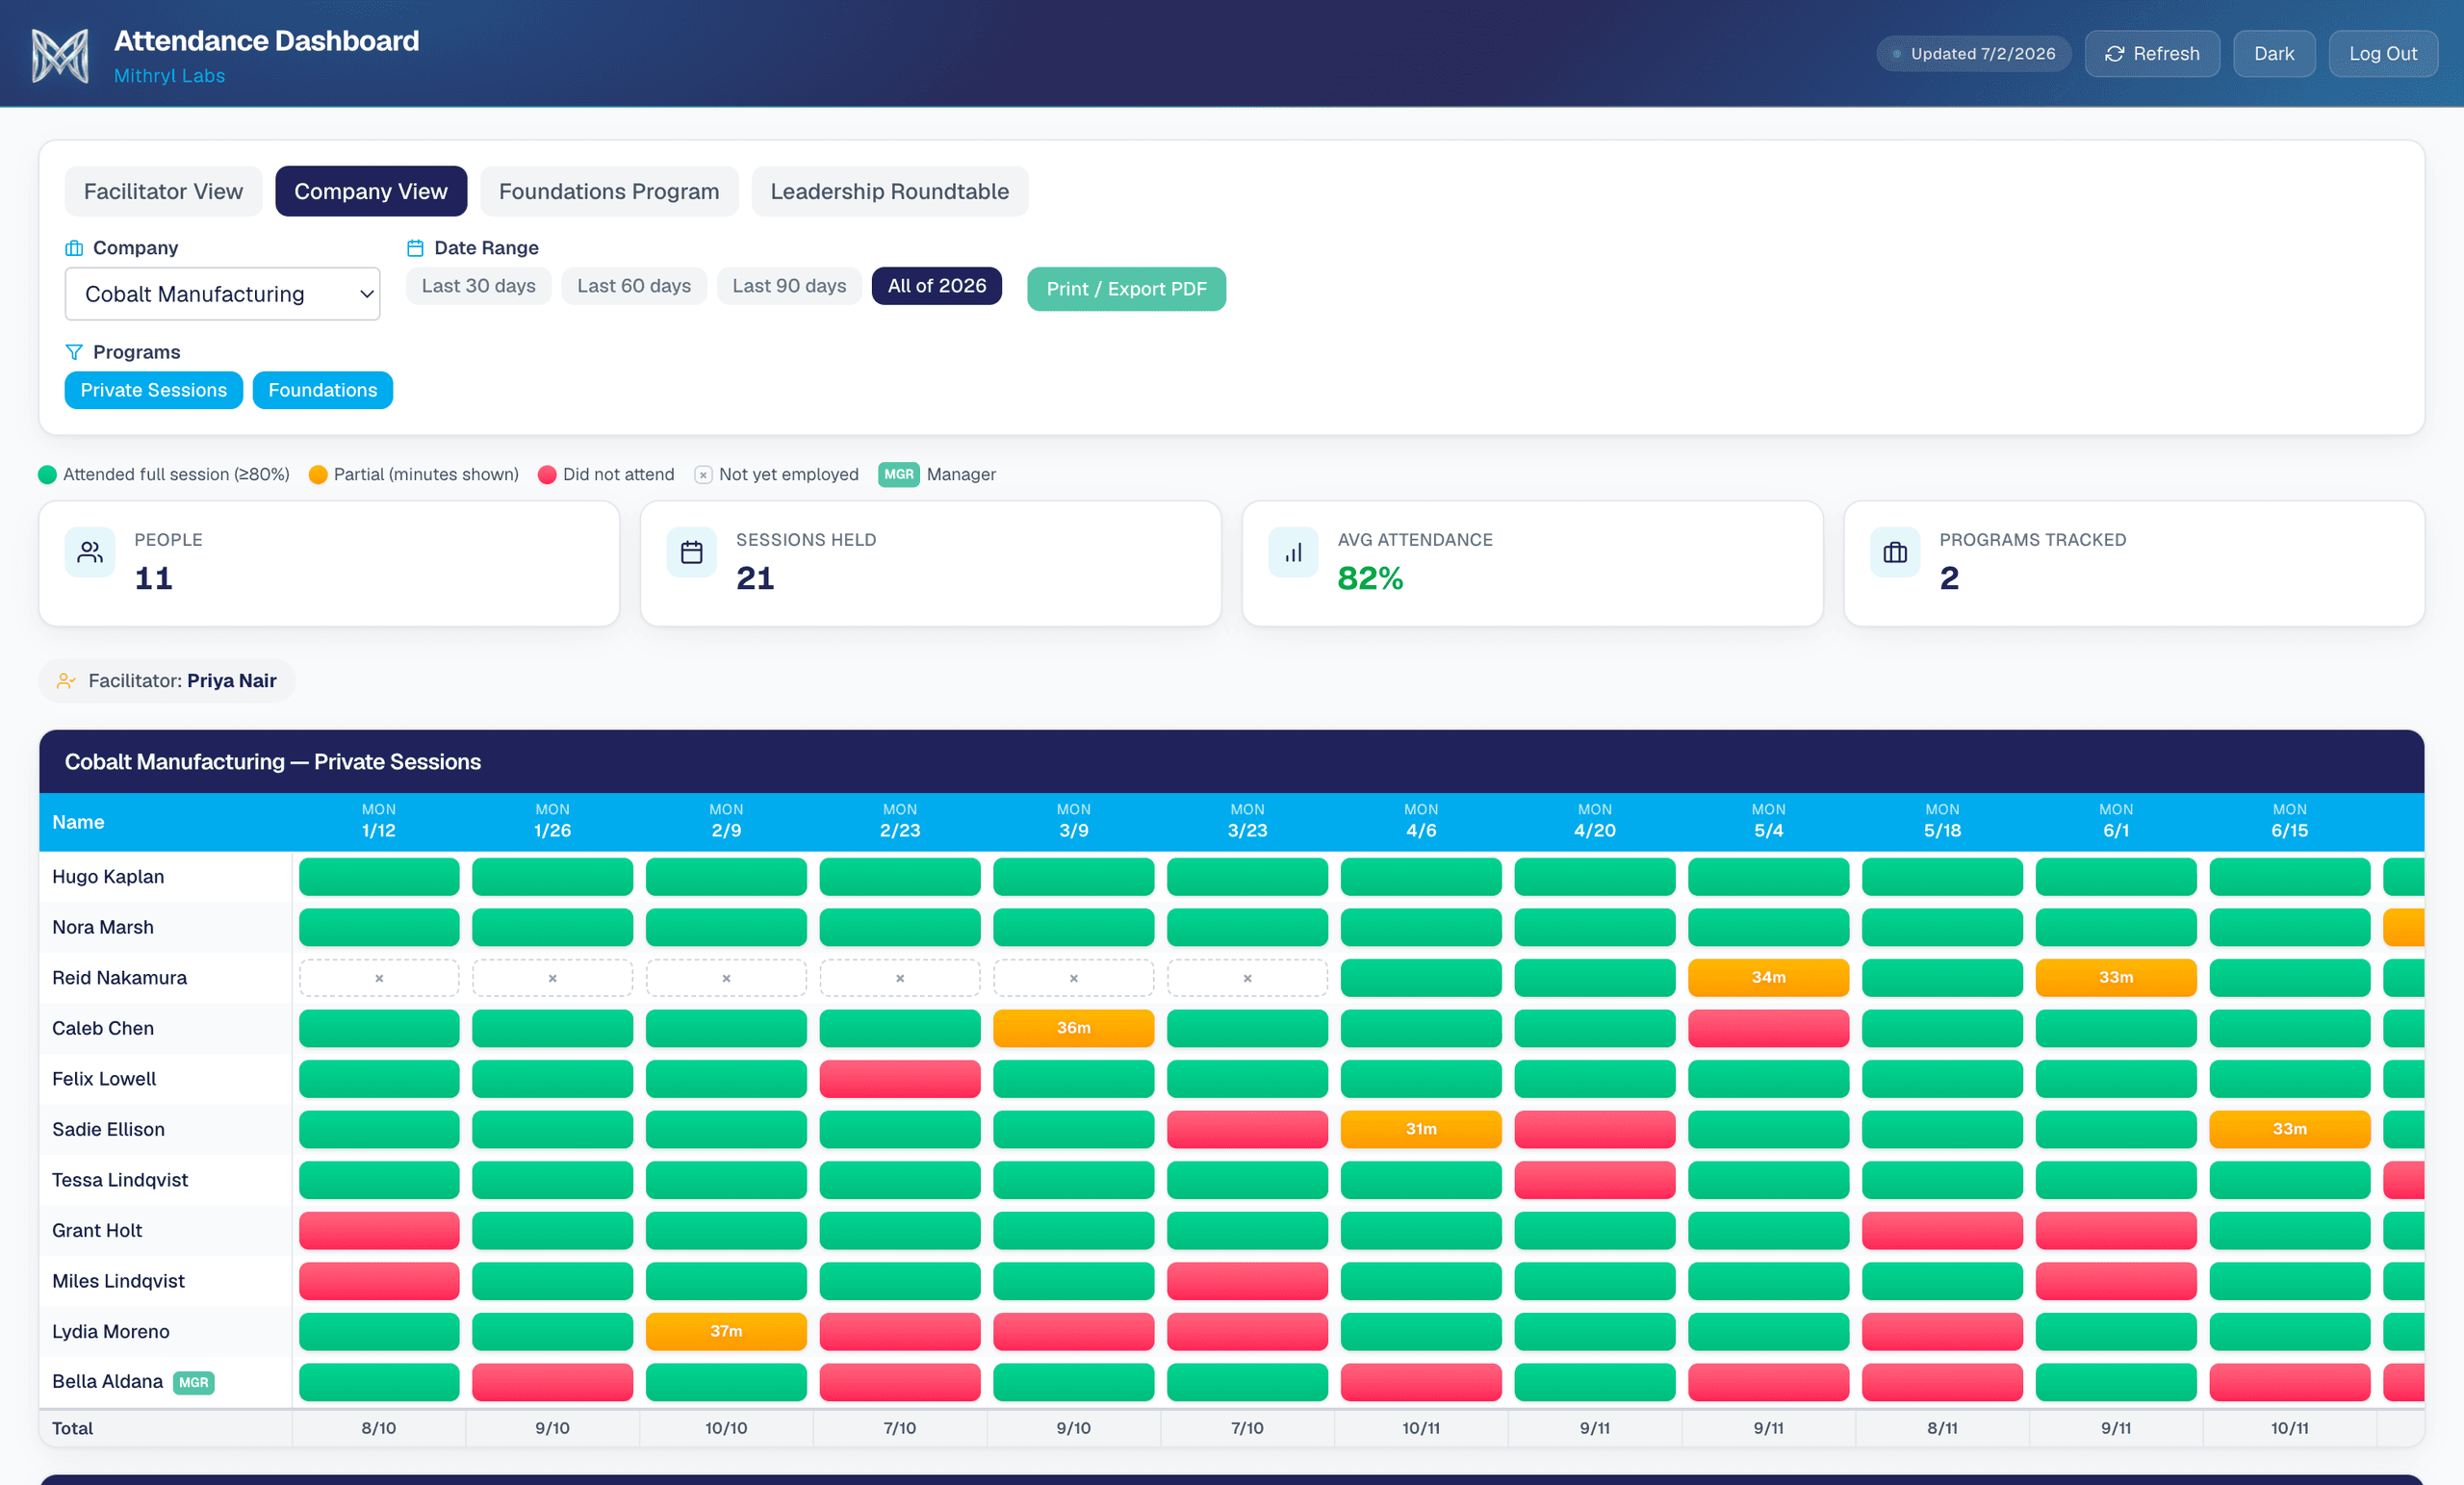Screen dimensions: 2464x1485
Task: Click the Attendance Dashboard title
Action: pyautogui.click(x=266, y=41)
